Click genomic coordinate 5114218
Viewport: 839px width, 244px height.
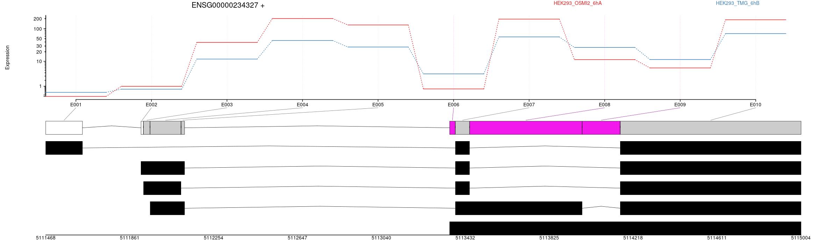coord(633,238)
